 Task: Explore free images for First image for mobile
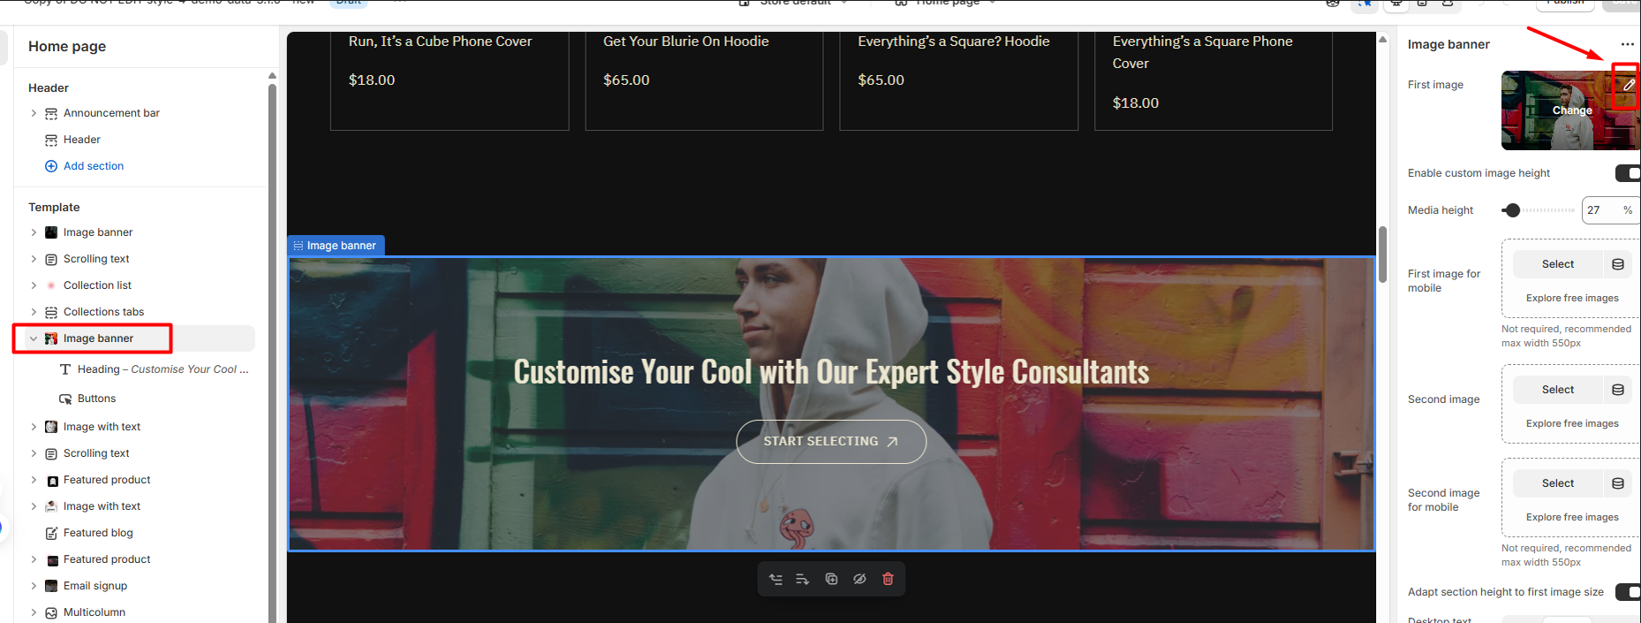click(x=1572, y=299)
